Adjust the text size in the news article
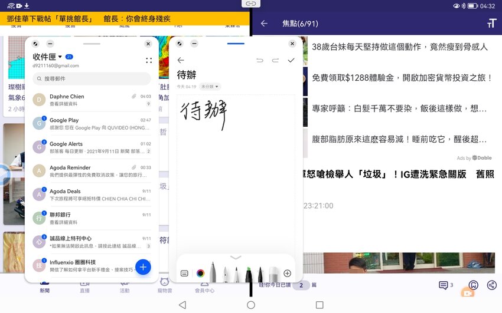Viewport: 502px width, 313px height. (491, 23)
